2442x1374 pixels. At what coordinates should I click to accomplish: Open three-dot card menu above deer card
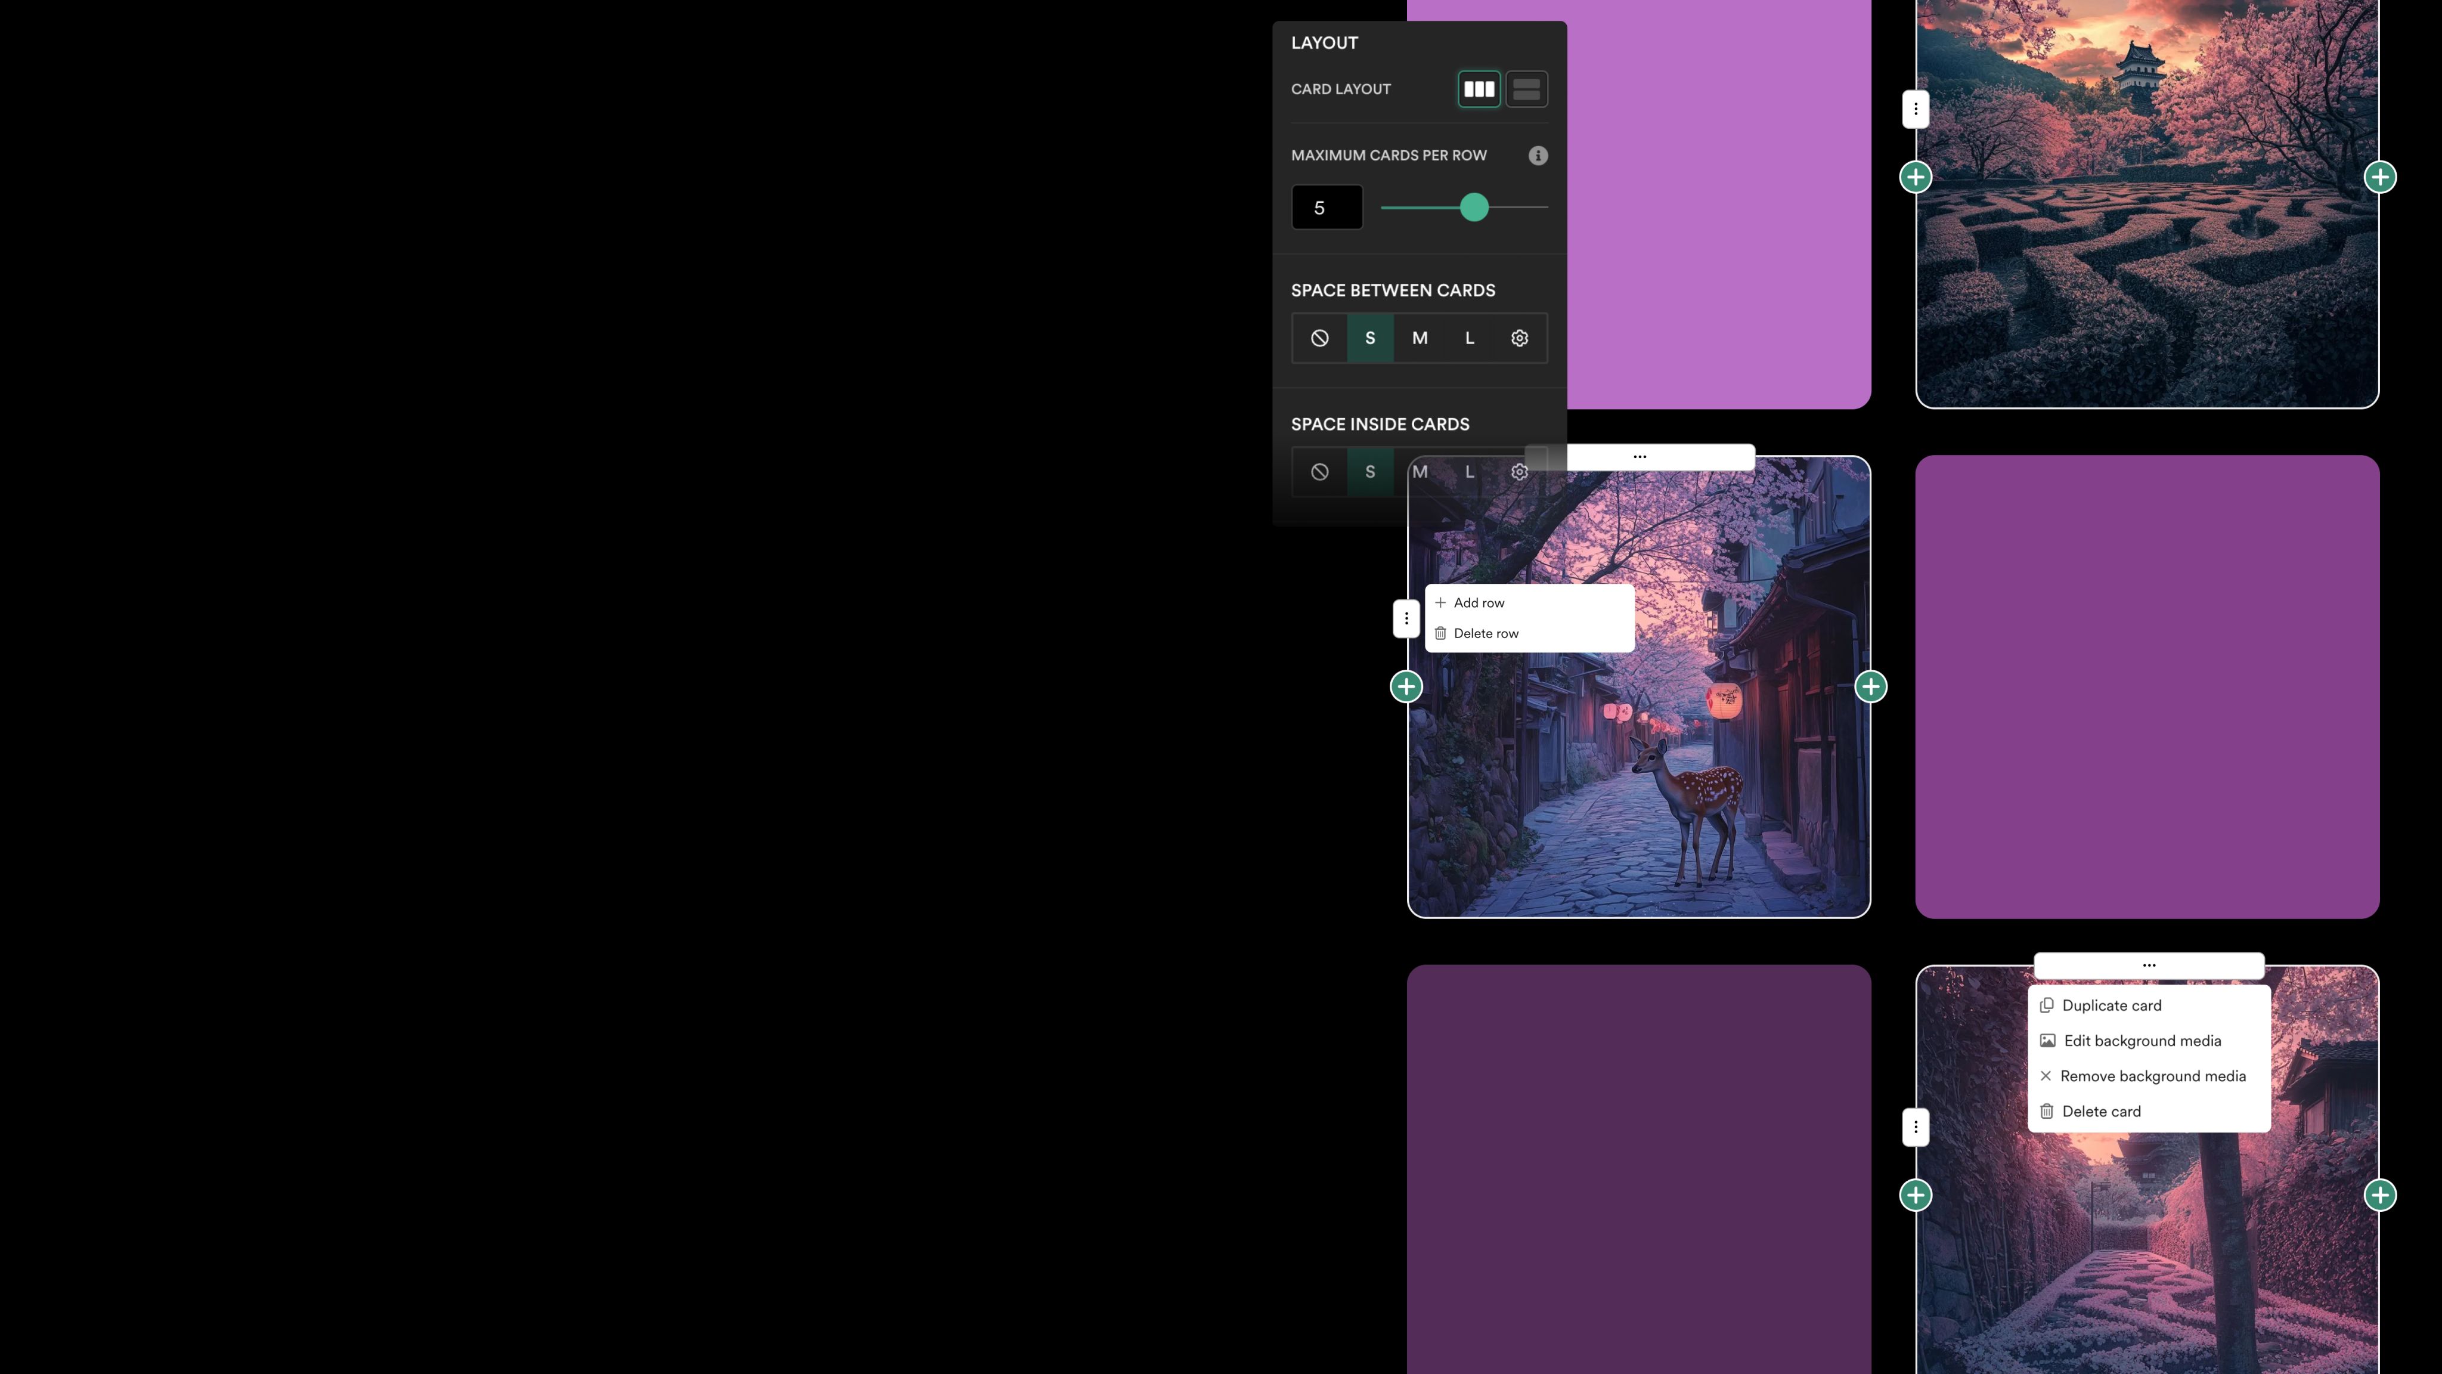tap(1639, 457)
